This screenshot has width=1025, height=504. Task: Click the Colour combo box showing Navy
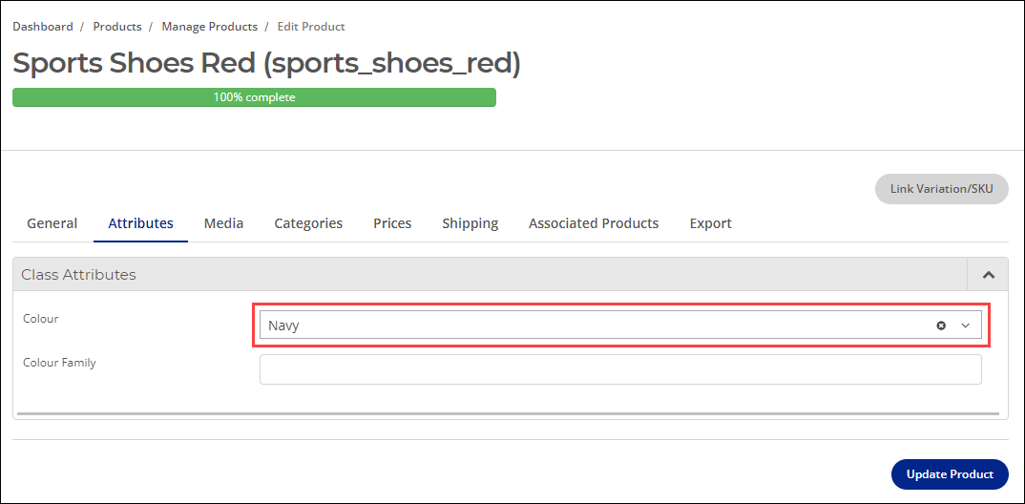(620, 325)
